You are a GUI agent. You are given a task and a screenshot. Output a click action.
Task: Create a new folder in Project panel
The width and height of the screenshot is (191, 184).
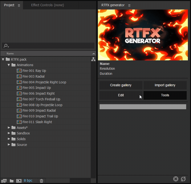point(11,181)
